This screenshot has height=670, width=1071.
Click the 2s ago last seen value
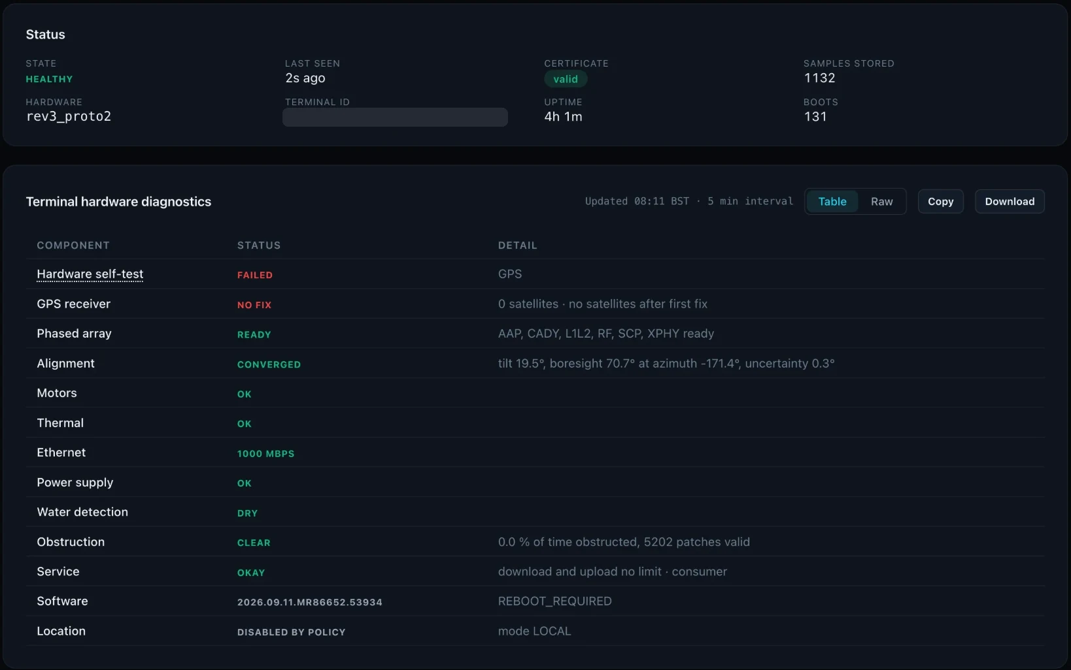click(x=305, y=78)
